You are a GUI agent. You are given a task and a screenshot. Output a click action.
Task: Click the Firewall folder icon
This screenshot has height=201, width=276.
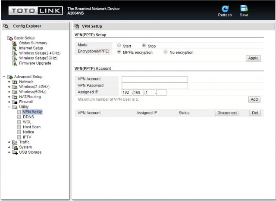tap(15, 102)
